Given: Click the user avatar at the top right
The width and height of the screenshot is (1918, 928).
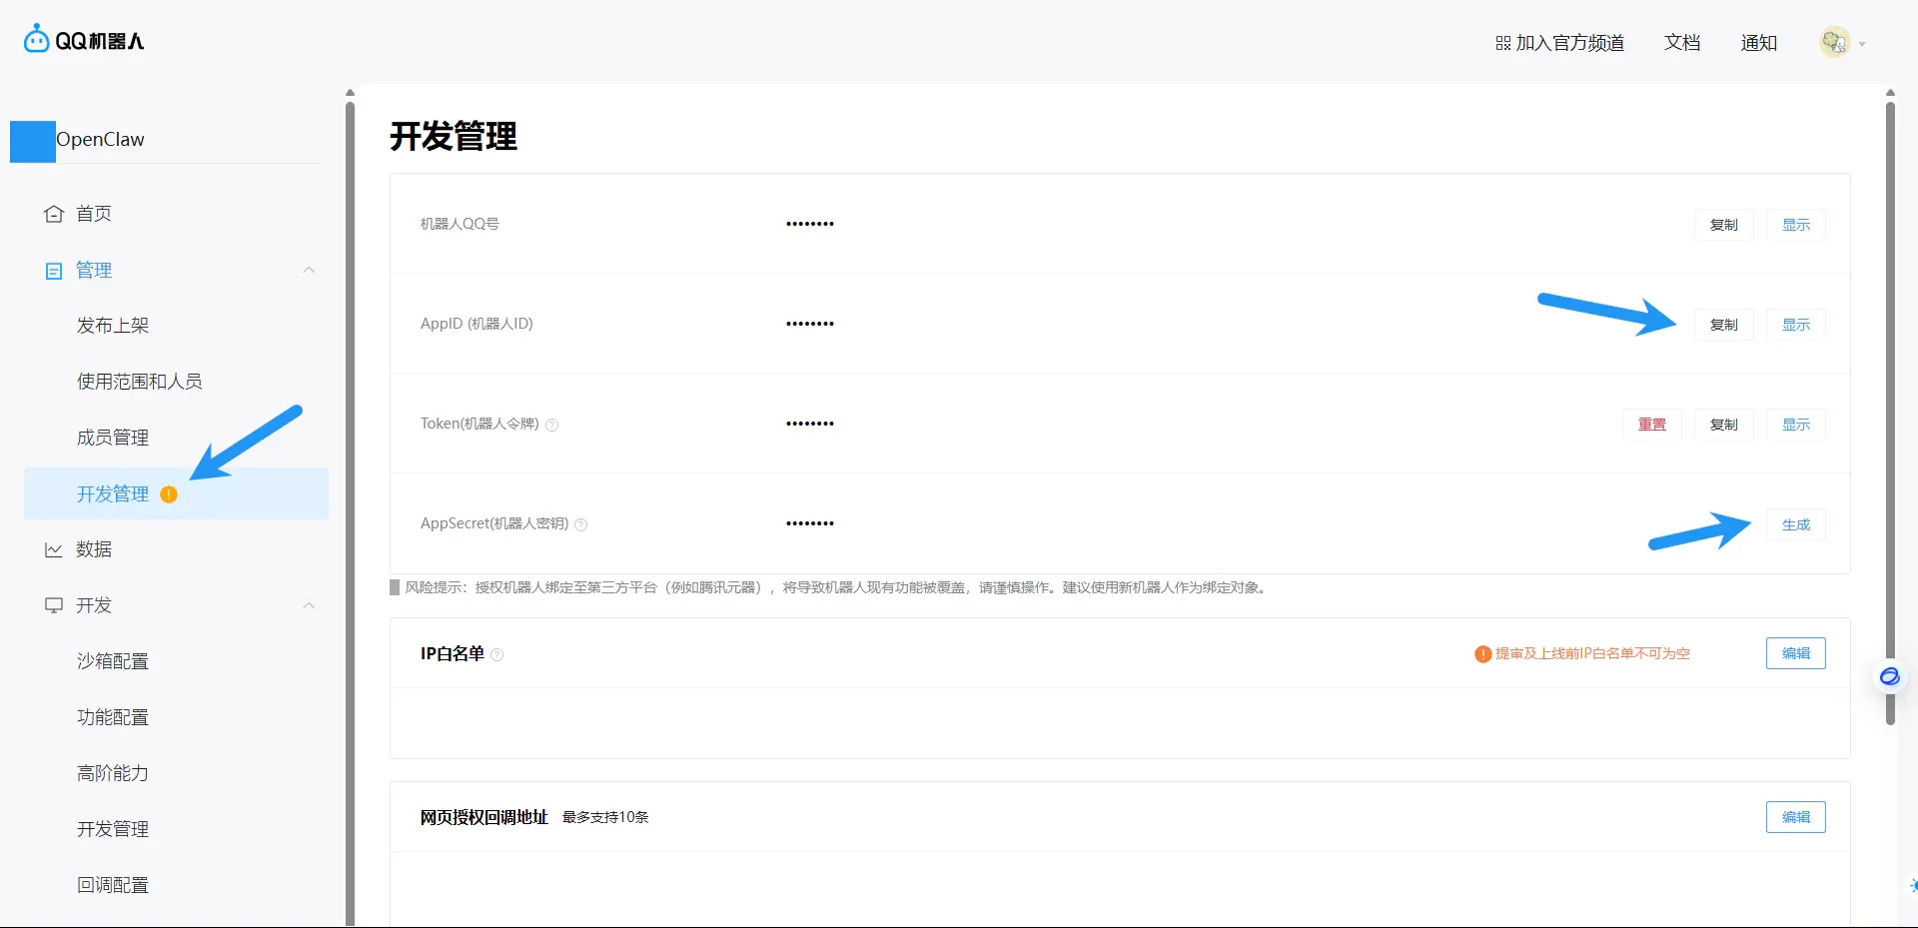Looking at the screenshot, I should (x=1834, y=42).
